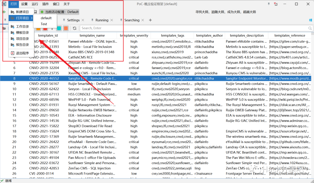Expand the 打开项目 submenu entry
The height and width of the screenshot is (183, 314).
tap(21, 18)
